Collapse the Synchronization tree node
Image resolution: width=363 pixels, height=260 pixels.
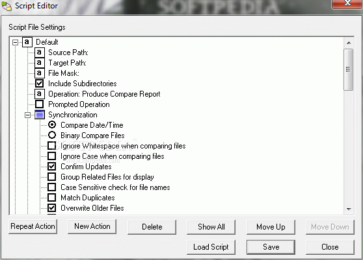click(27, 115)
